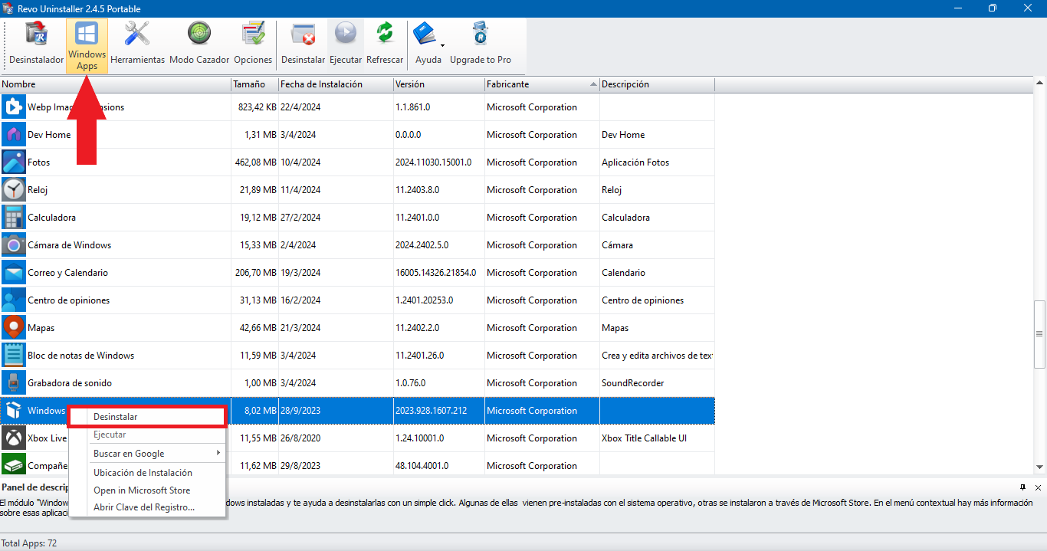Select the Mapas app icon
This screenshot has width=1047, height=551.
pyautogui.click(x=14, y=328)
